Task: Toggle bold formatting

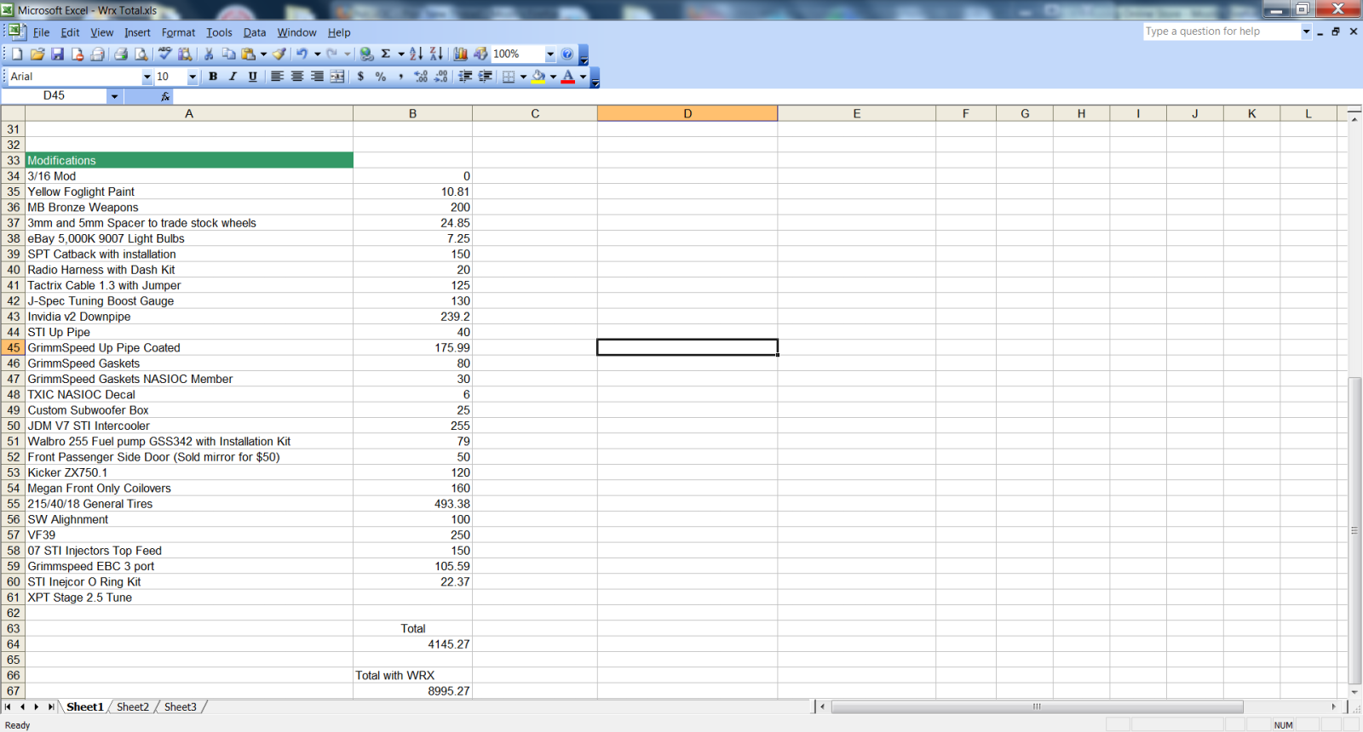Action: (x=213, y=77)
